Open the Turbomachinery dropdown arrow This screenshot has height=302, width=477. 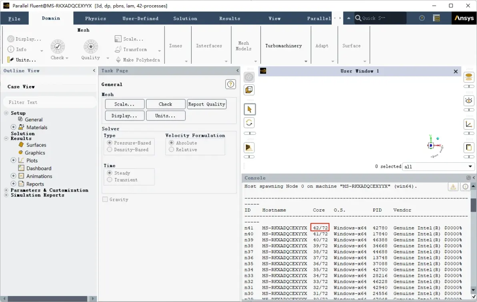point(306,61)
